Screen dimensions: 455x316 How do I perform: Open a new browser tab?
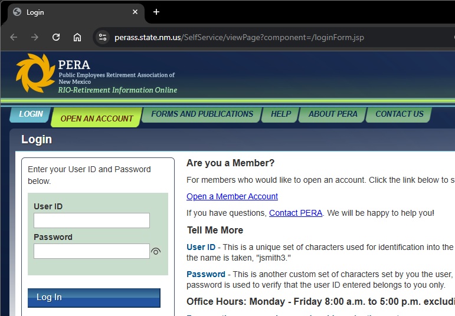point(156,12)
